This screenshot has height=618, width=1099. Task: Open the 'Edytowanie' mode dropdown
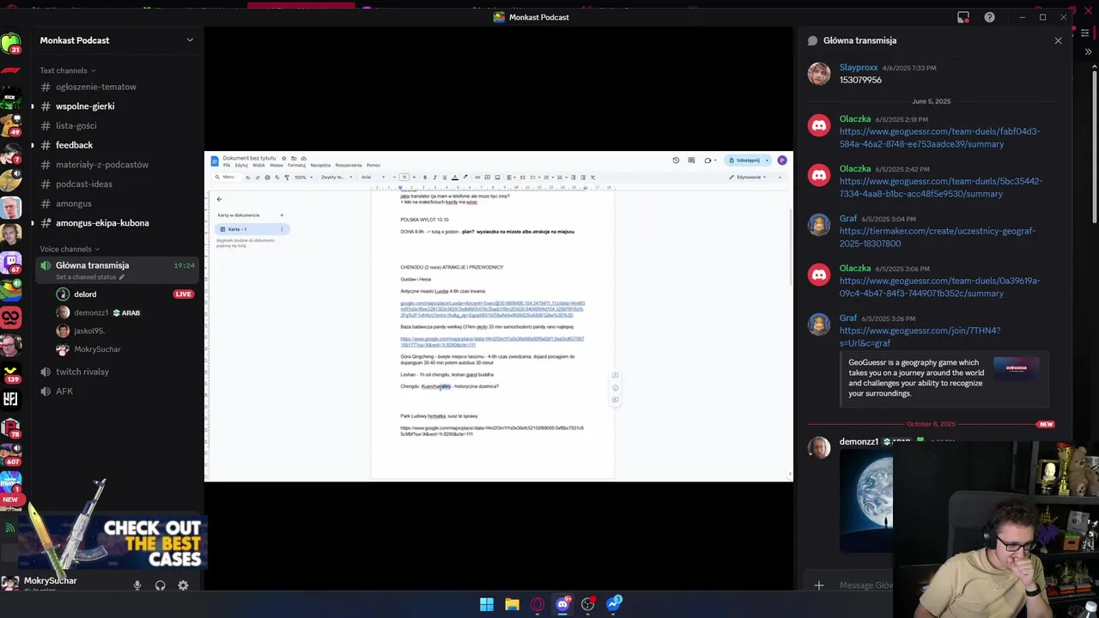tap(748, 178)
